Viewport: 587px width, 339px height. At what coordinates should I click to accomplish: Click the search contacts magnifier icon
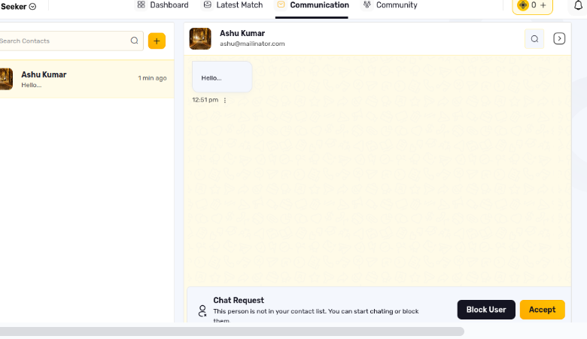click(135, 41)
